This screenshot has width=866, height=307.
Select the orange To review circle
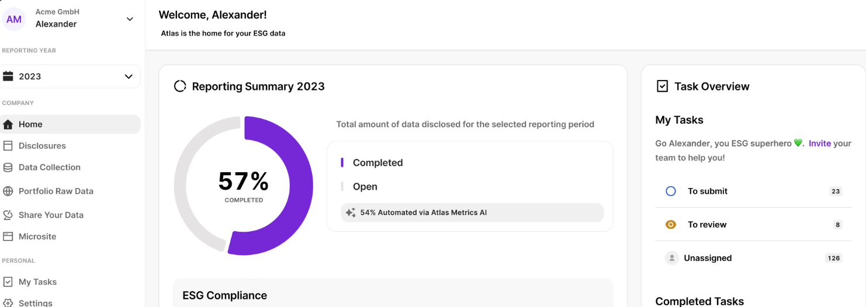671,225
